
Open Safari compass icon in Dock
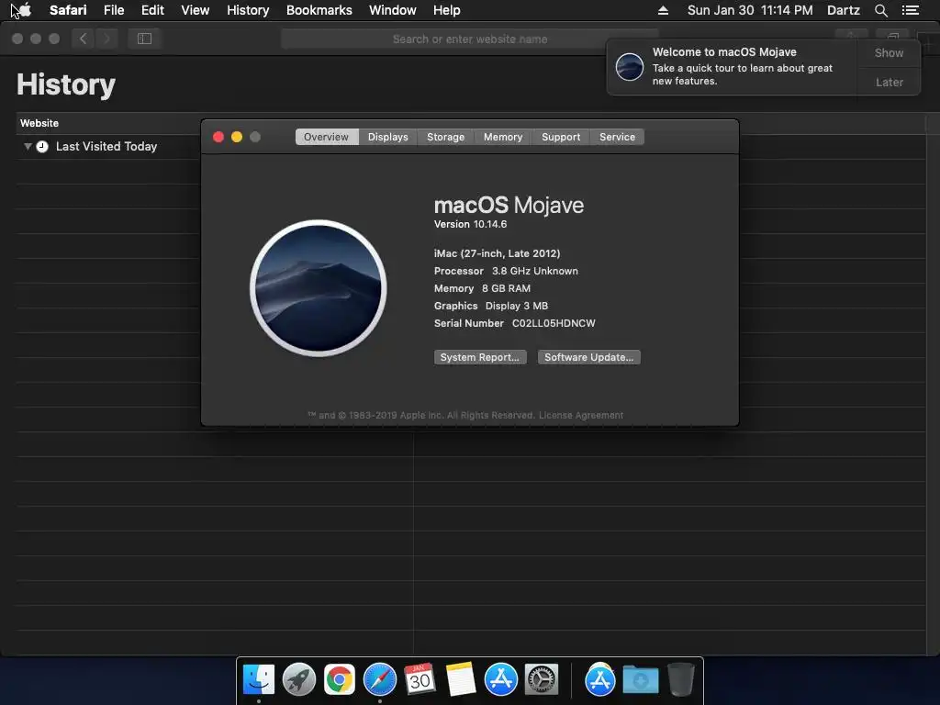point(379,679)
